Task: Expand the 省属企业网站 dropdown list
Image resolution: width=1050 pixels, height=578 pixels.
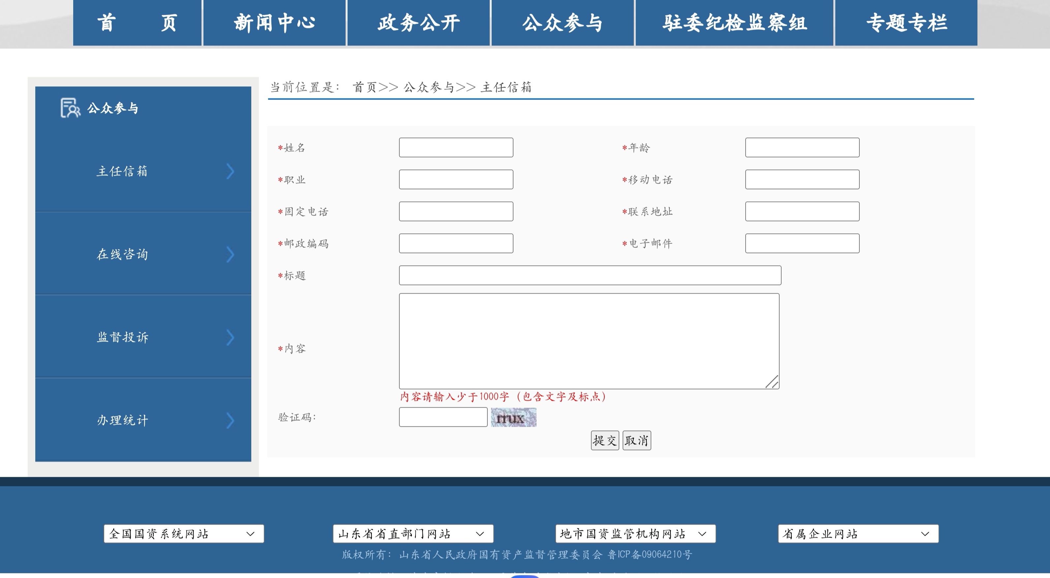Action: [858, 534]
